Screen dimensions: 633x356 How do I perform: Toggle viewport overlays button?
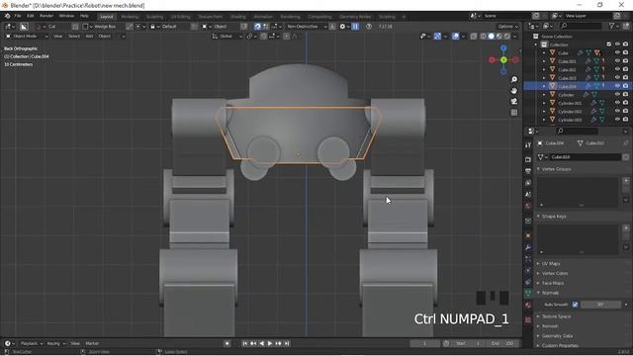(455, 36)
